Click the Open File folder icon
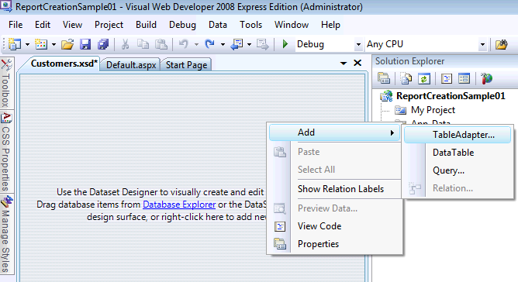Image resolution: width=518 pixels, height=282 pixels. tap(67, 44)
